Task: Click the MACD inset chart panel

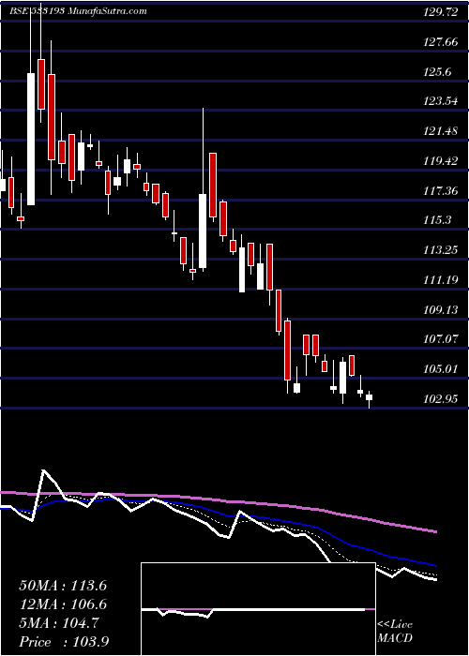Action: [x=258, y=609]
